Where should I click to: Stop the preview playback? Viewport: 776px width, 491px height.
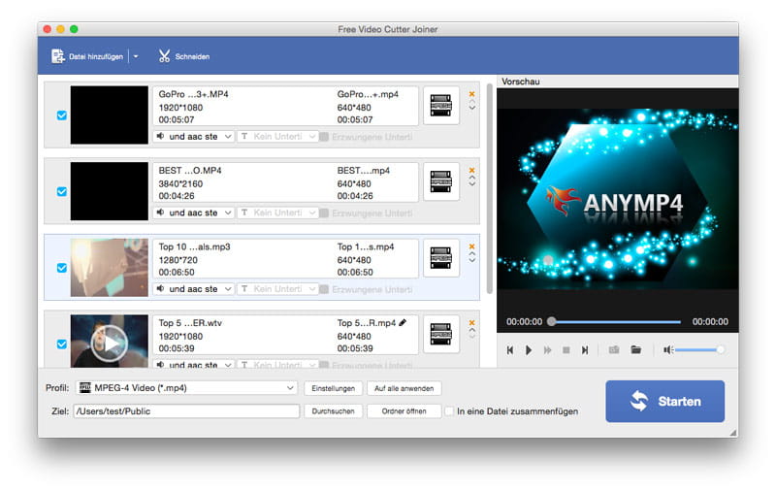tap(566, 350)
